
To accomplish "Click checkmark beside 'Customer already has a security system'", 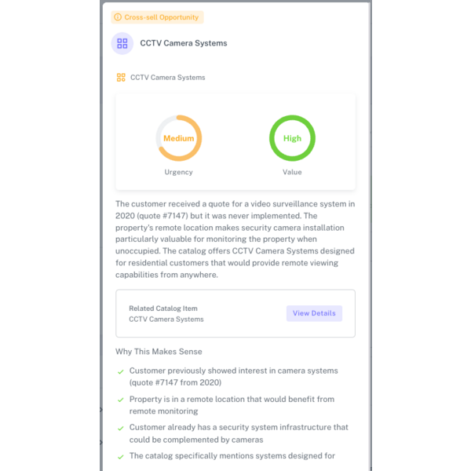I will (120, 428).
